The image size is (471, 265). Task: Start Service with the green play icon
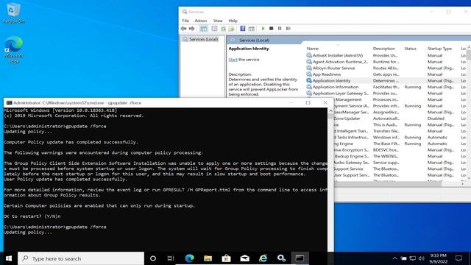tap(263, 29)
